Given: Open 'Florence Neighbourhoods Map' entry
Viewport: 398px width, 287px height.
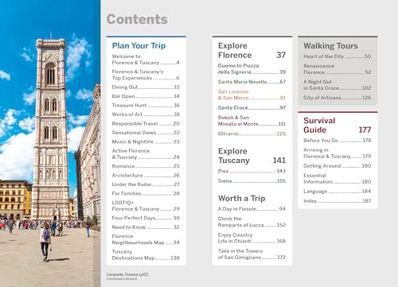Looking at the screenshot, I should (x=146, y=239).
